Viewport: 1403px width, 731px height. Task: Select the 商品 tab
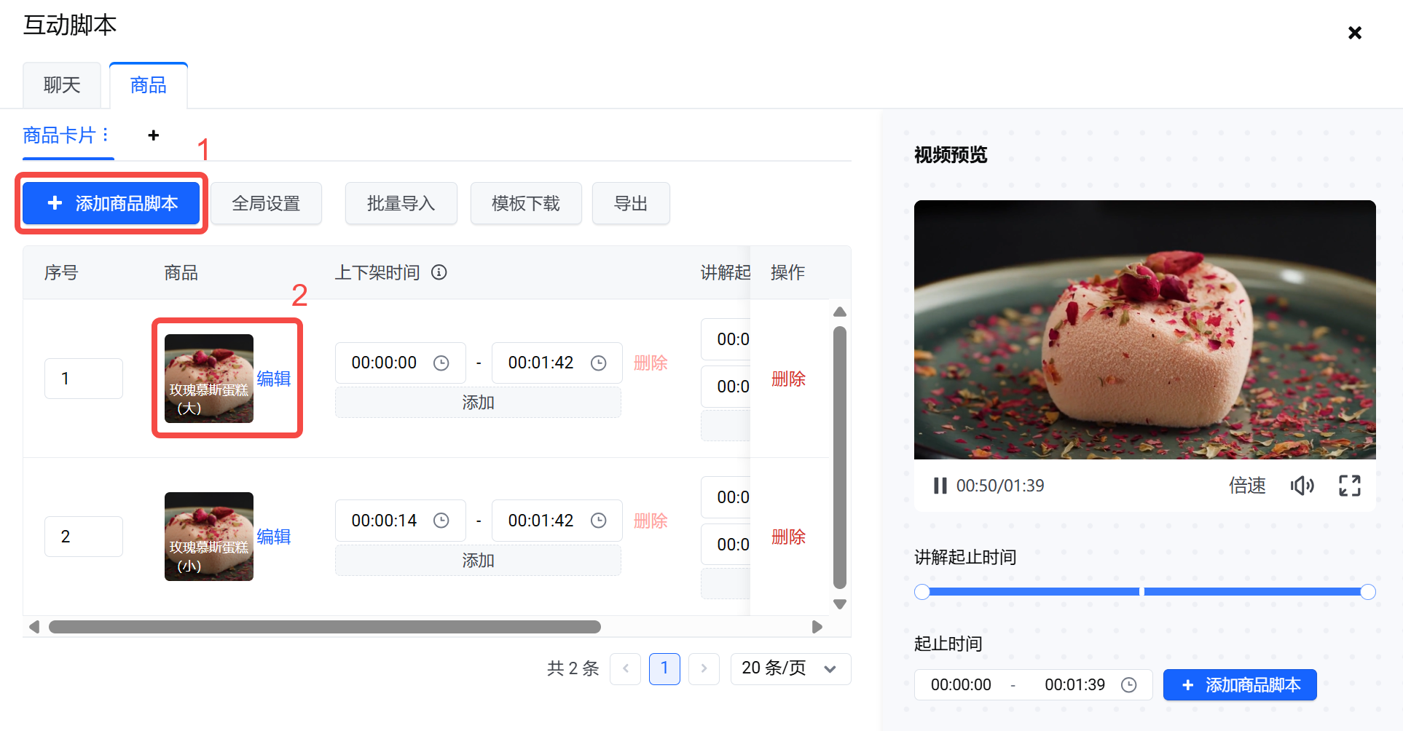coord(149,85)
